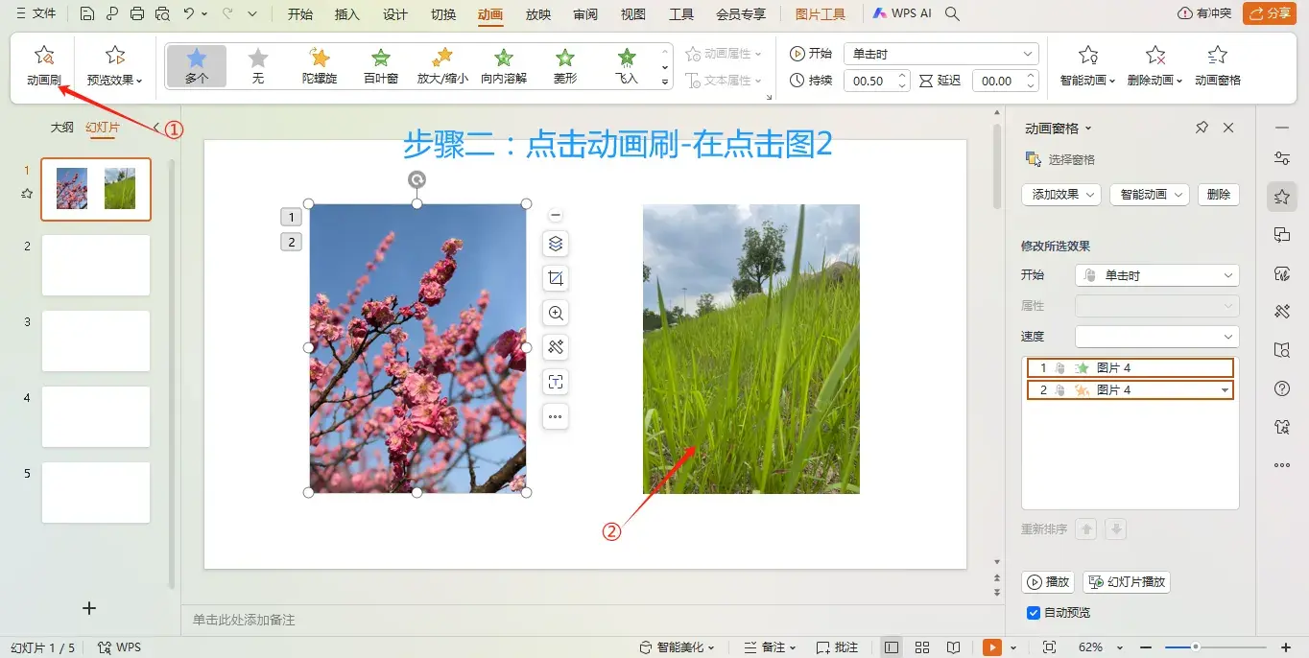Select the thumbnail of slide 3
The image size is (1309, 658).
[x=95, y=341]
